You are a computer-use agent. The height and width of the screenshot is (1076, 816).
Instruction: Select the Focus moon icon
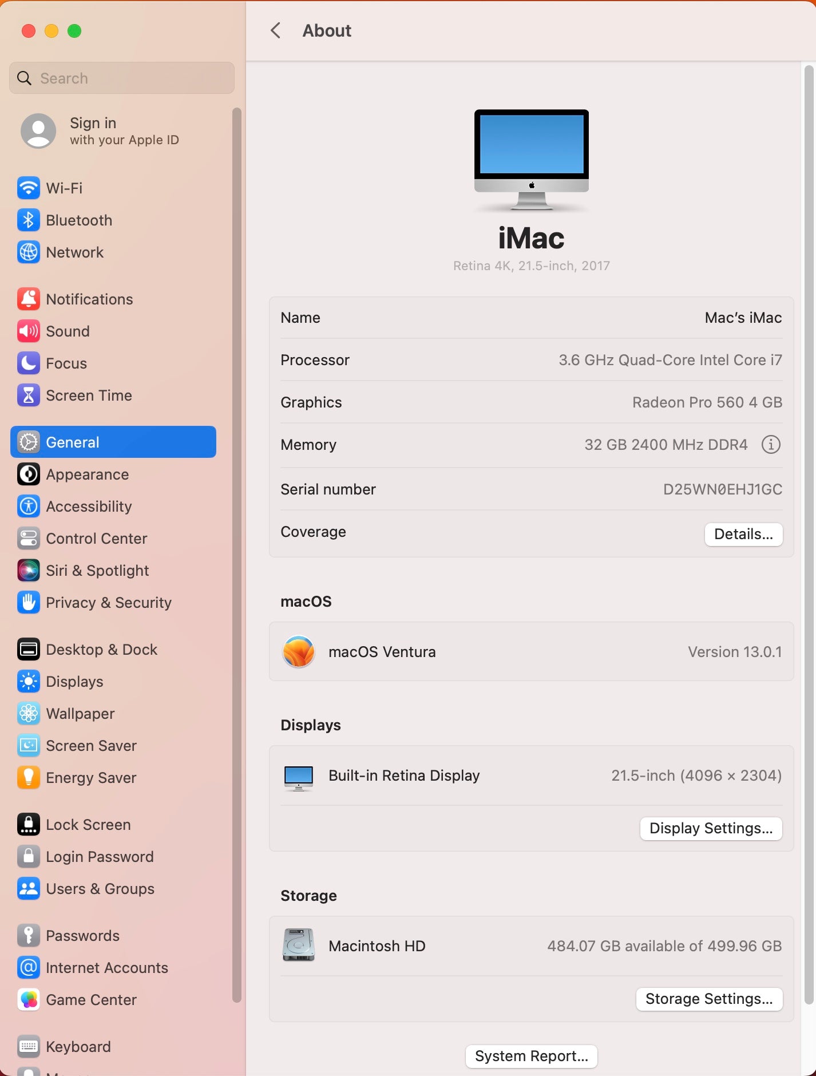pyautogui.click(x=29, y=363)
